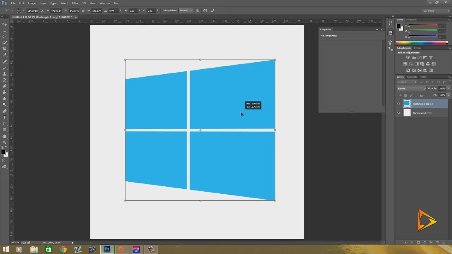The height and width of the screenshot is (254, 452).
Task: Switch to the Paths tab
Action: coord(423,77)
